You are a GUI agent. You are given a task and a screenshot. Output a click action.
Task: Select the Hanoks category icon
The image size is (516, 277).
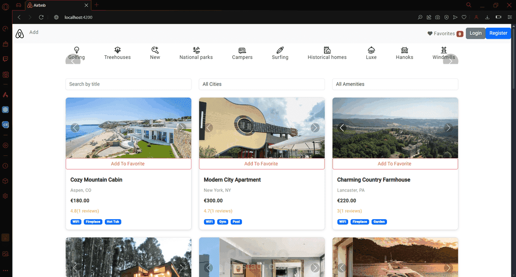click(x=405, y=50)
